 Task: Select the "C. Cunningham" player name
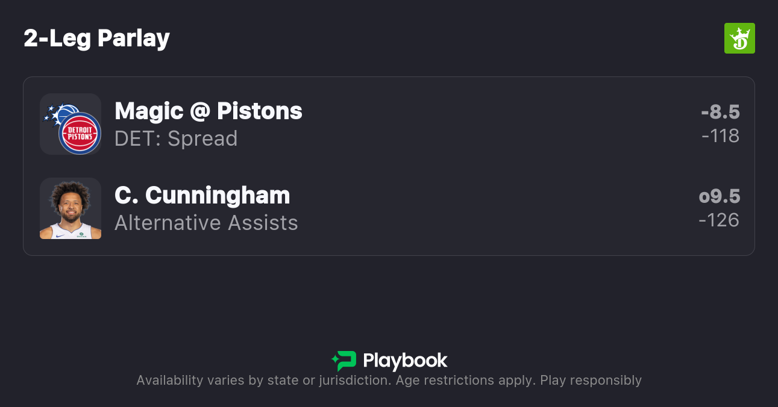pyautogui.click(x=202, y=196)
